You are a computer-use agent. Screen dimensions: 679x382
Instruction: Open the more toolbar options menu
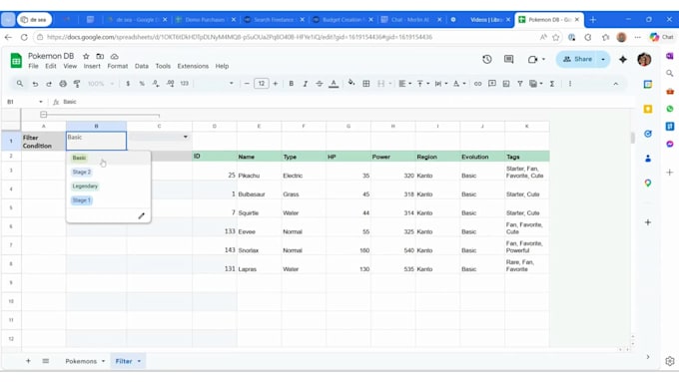pos(570,84)
